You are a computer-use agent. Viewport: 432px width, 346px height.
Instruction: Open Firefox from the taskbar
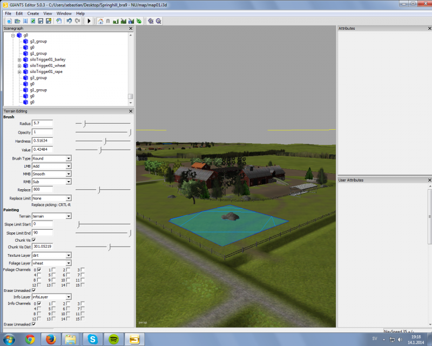[51, 339]
